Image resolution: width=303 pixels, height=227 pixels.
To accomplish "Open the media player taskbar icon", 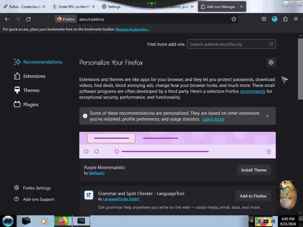I will click(x=44, y=221).
